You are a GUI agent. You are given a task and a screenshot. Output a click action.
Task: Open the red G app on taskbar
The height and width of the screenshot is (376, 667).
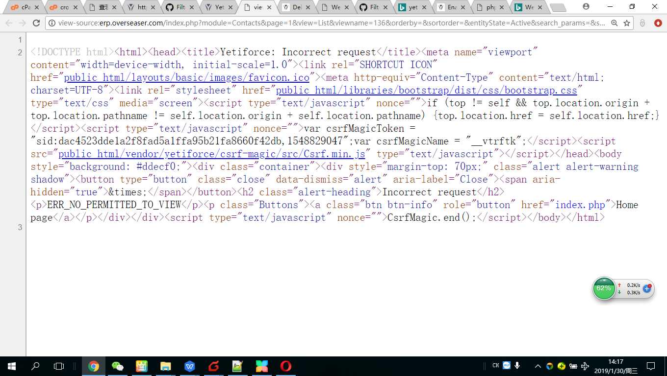click(213, 366)
